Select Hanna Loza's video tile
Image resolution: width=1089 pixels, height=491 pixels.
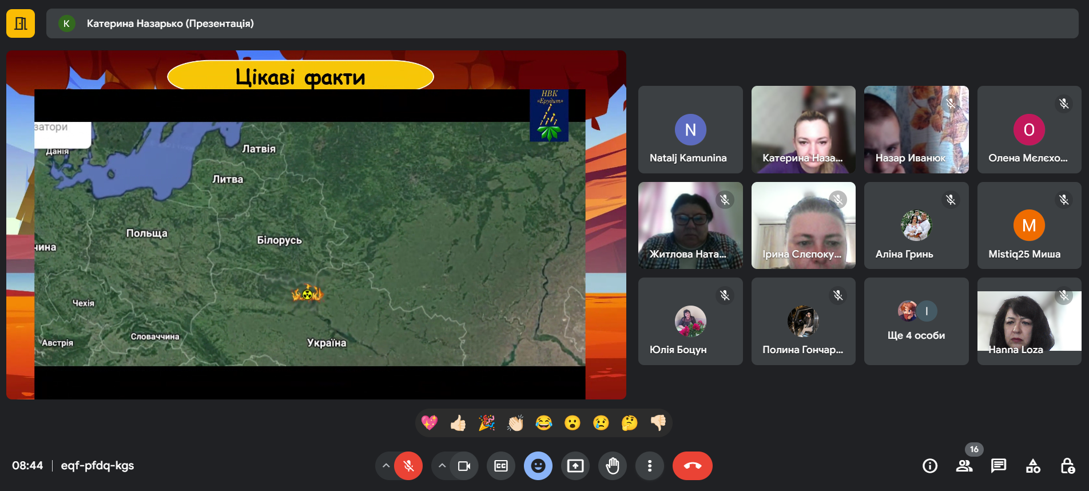click(1029, 322)
